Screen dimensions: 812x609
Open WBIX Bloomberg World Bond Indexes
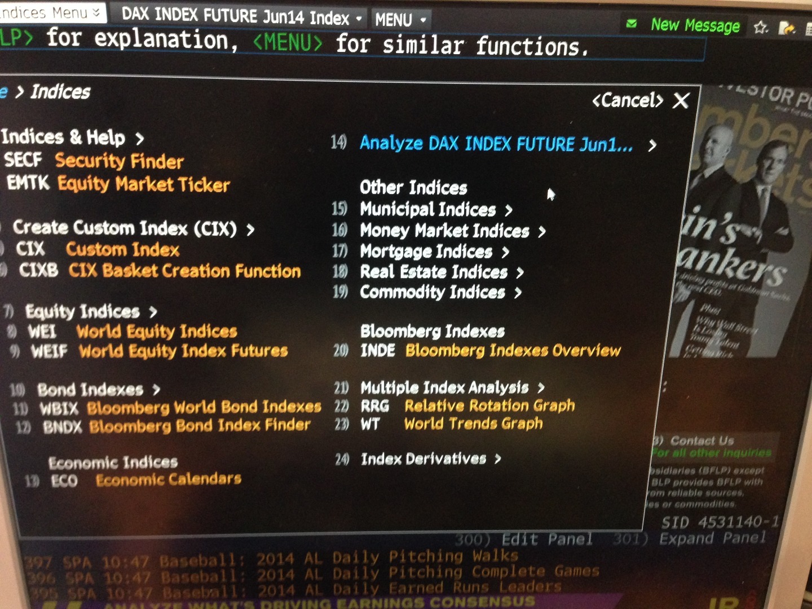[180, 407]
